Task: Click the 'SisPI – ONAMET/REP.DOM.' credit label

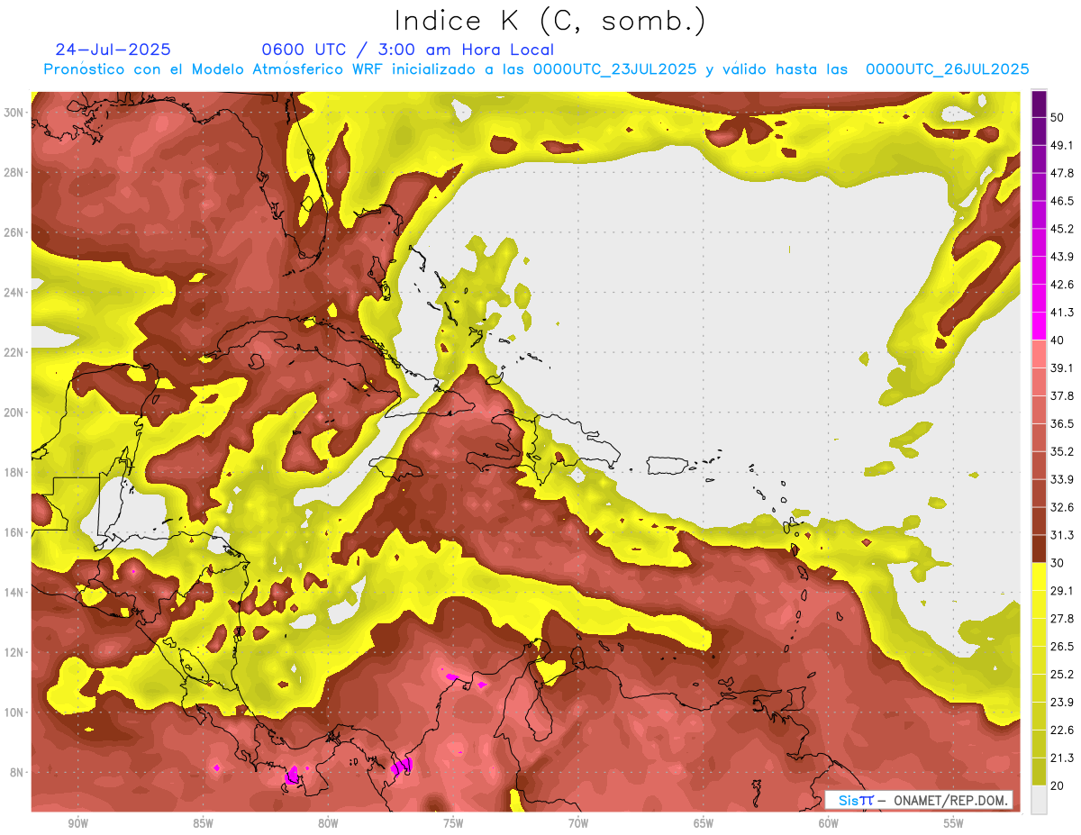Action: [x=918, y=800]
